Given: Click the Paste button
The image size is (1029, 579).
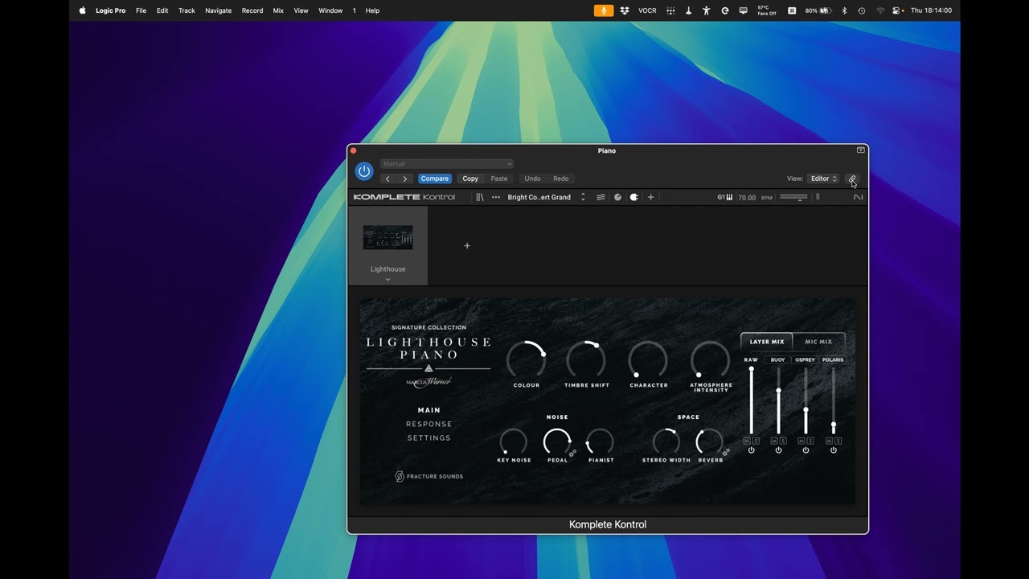Looking at the screenshot, I should tap(499, 179).
